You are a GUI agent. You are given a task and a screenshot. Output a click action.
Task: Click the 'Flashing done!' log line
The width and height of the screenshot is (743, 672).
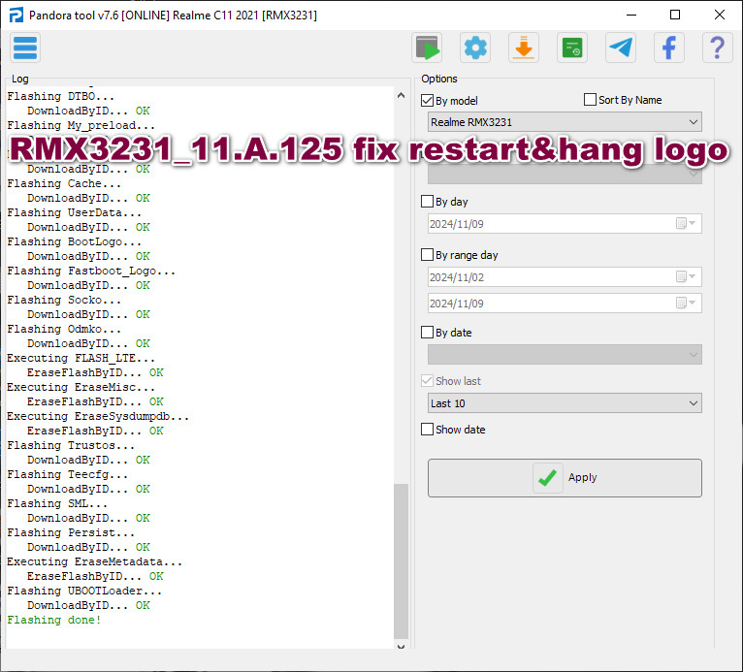[54, 620]
